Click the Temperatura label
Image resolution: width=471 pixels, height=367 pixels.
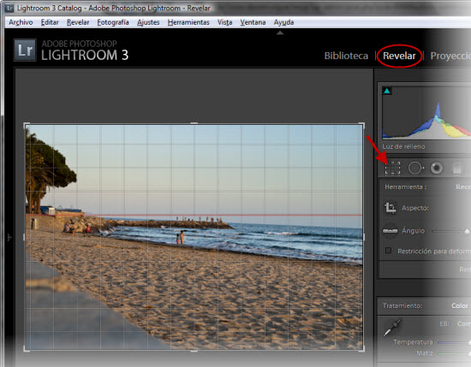(413, 342)
